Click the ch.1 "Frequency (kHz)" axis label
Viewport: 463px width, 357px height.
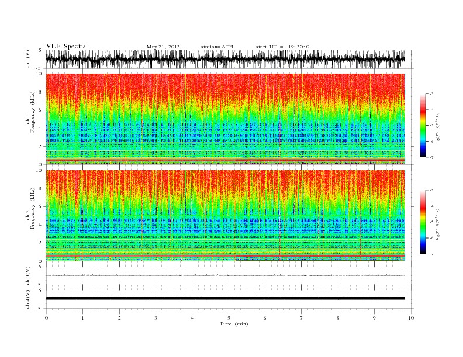33,112
